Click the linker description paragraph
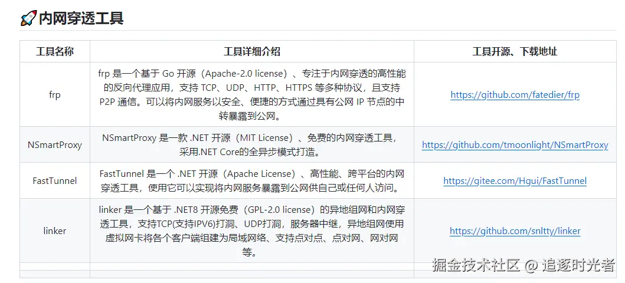The width and height of the screenshot is (625, 283). pyautogui.click(x=252, y=231)
